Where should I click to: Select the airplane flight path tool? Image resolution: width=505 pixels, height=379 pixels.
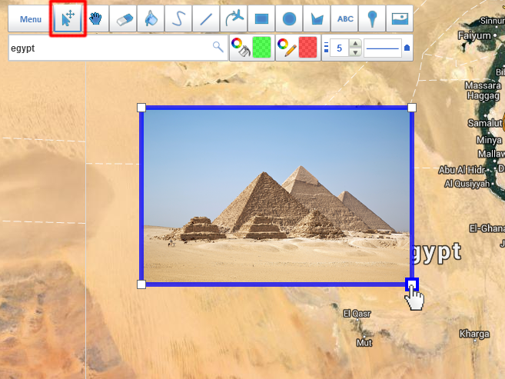tap(234, 18)
